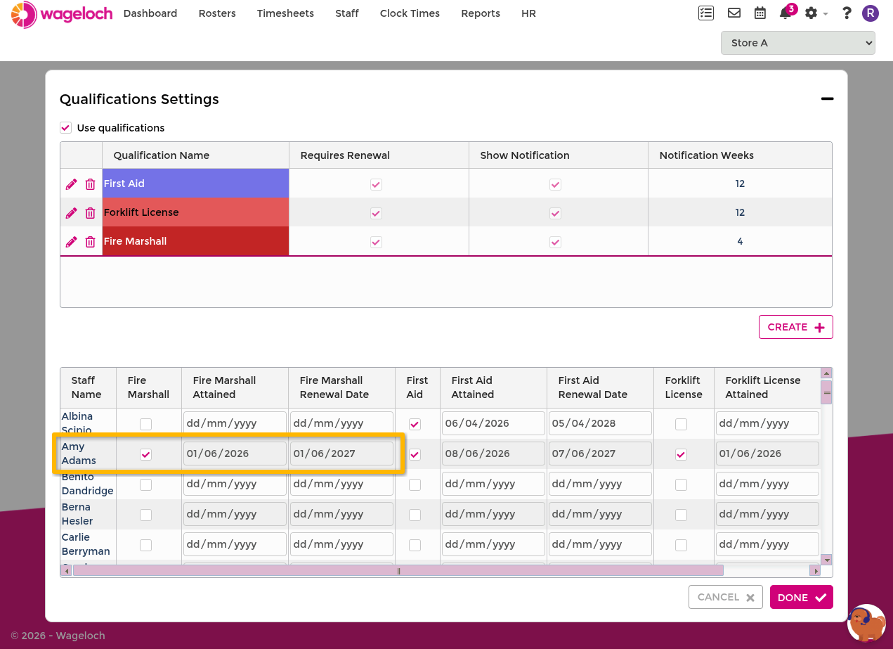This screenshot has height=649, width=893.
Task: Click the Carlie Berryman staff name
Action: [x=86, y=544]
